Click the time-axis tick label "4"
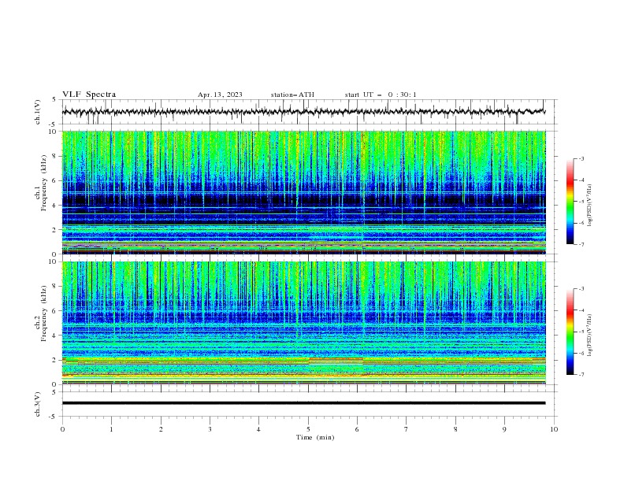Image resolution: width=624 pixels, height=482 pixels. 258,429
